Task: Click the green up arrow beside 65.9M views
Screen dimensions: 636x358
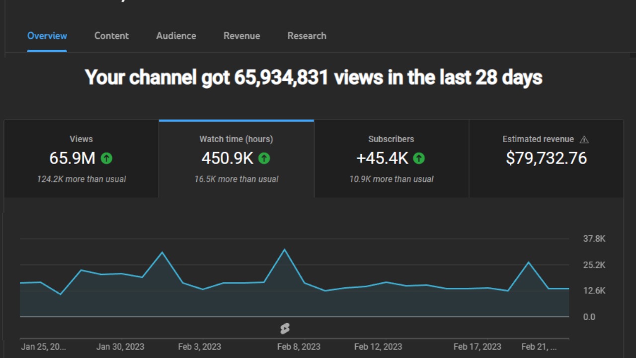Action: coord(106,158)
